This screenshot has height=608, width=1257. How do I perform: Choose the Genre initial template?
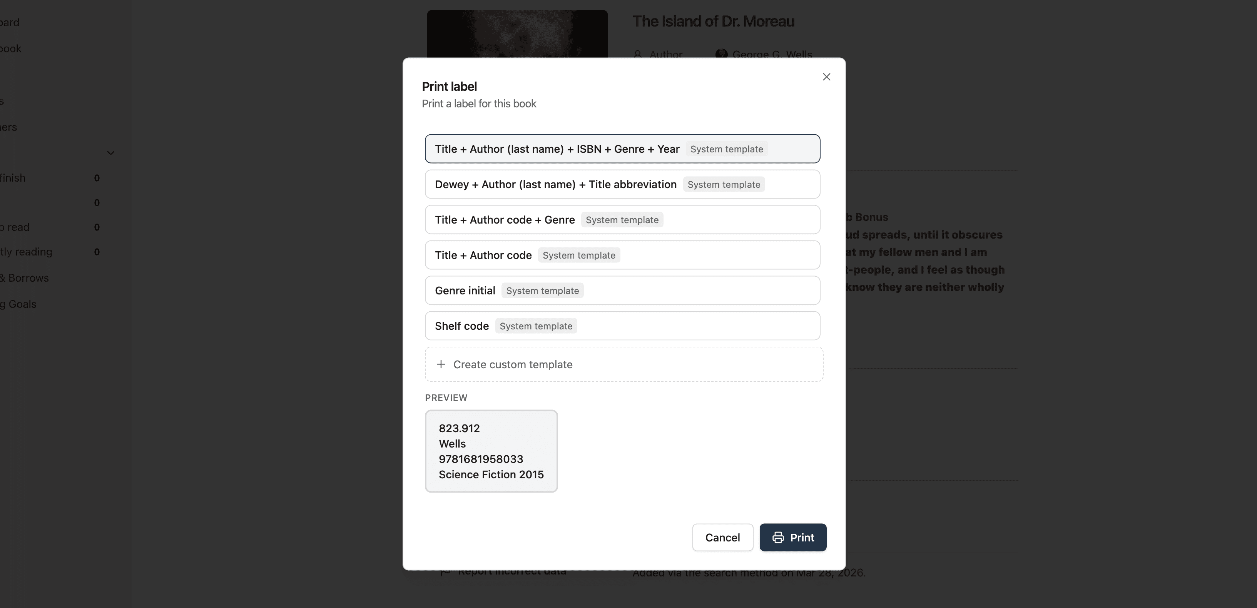465,291
